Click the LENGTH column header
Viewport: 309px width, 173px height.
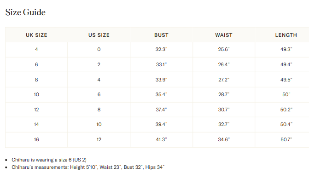(286, 35)
